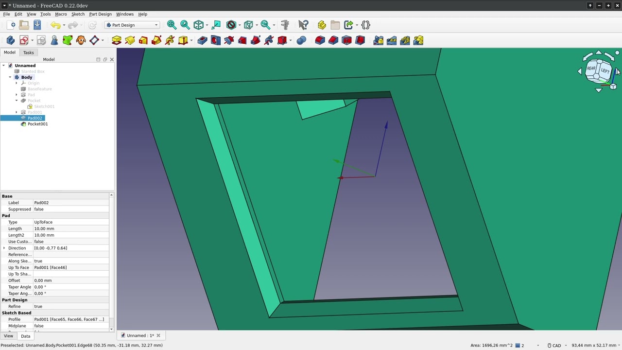Viewport: 622px width, 350px height.
Task: Expand the Origin tree node
Action: pos(17,83)
